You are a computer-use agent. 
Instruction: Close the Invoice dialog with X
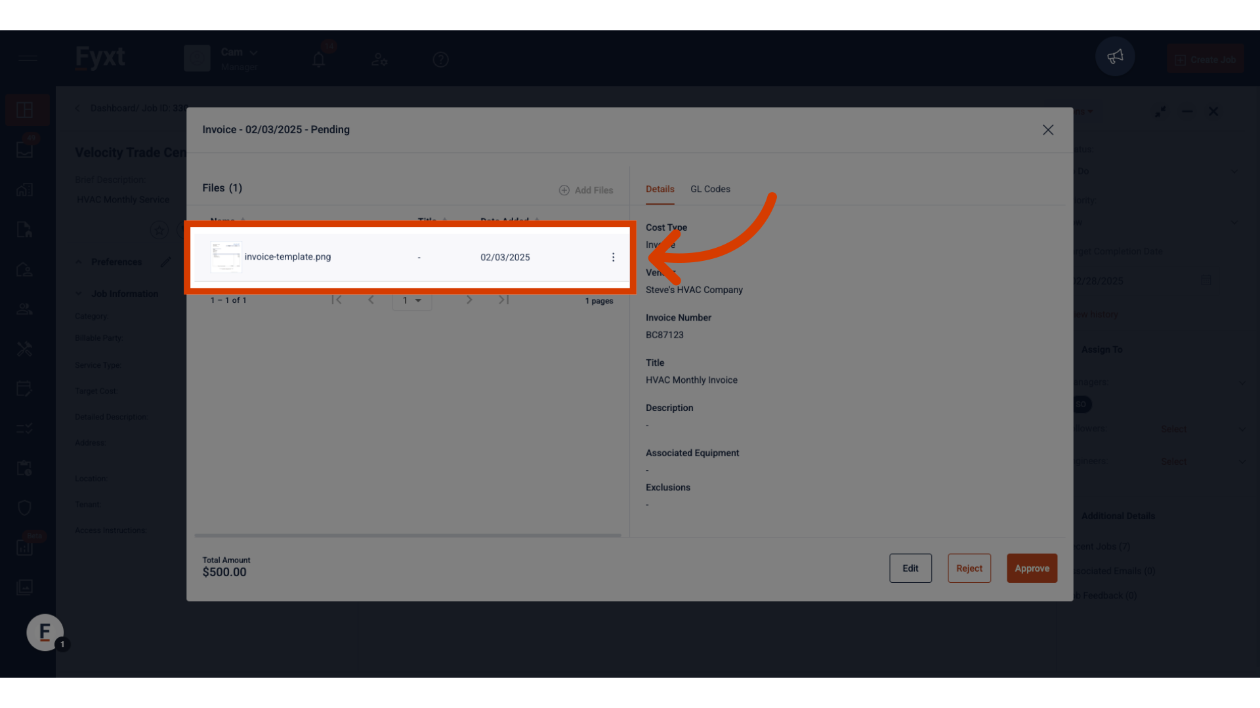click(x=1048, y=130)
